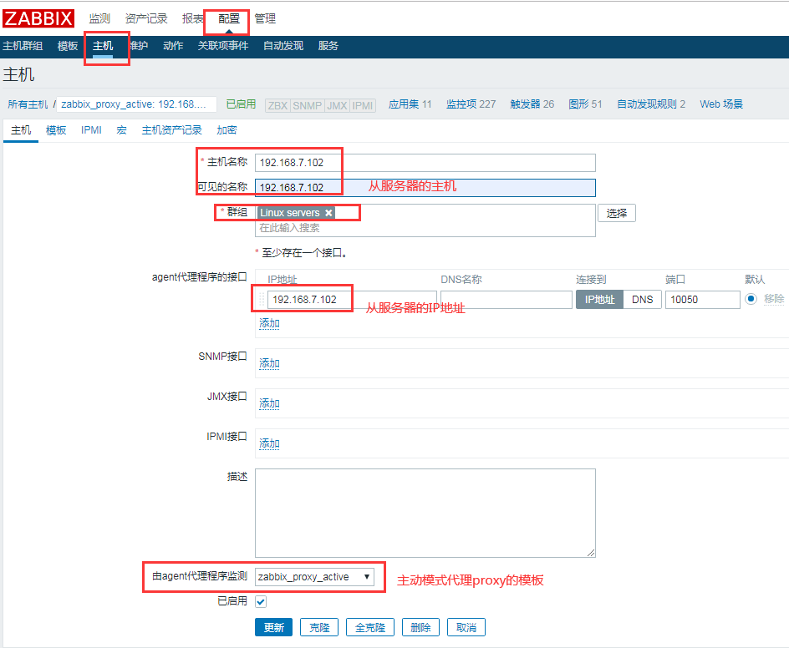Open the 图形 51 link
This screenshot has width=789, height=648.
tap(585, 104)
